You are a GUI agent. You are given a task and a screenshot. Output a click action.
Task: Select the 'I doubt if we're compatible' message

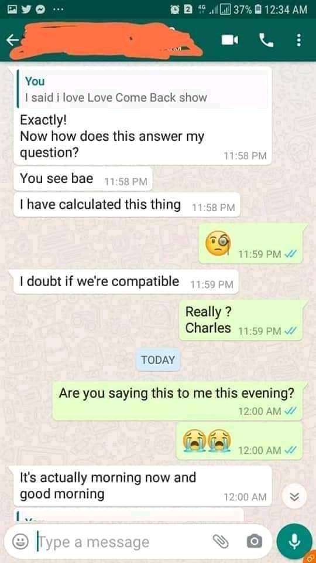point(126,282)
